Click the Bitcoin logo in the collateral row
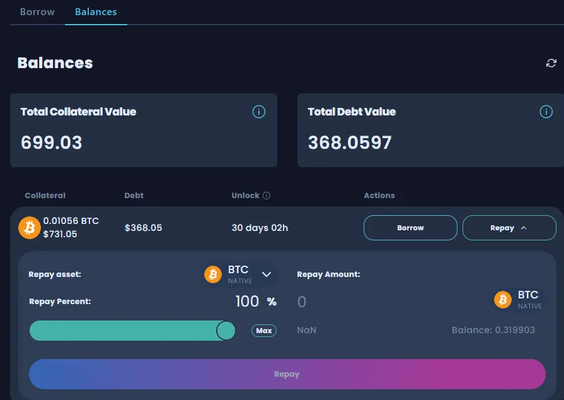This screenshot has height=400, width=564. [30, 228]
